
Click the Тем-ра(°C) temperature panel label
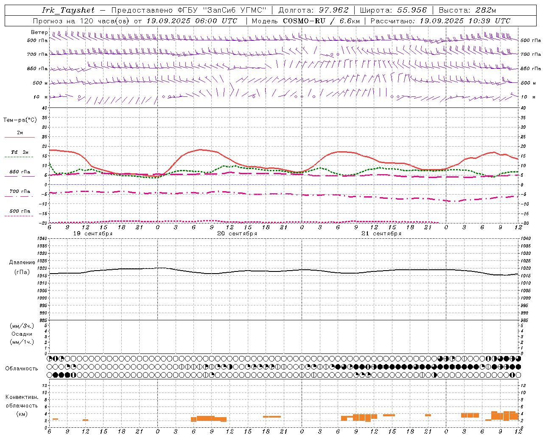point(20,120)
